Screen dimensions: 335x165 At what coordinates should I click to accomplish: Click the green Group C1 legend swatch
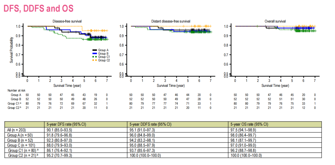[x=95, y=57]
